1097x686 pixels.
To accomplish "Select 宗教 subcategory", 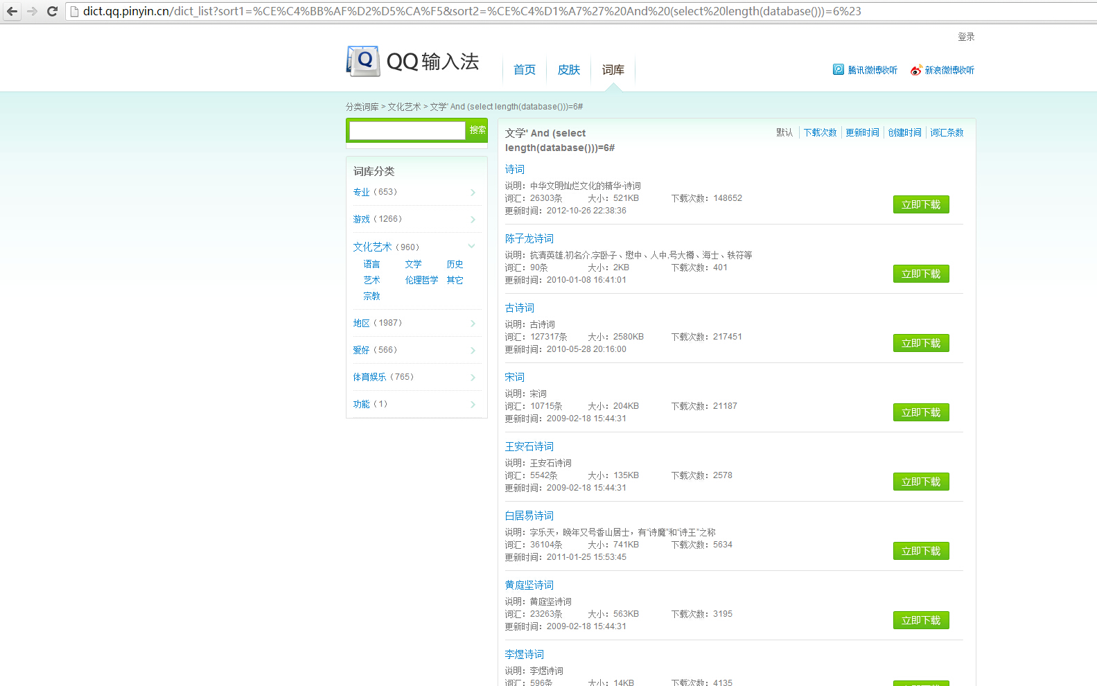I will point(371,296).
